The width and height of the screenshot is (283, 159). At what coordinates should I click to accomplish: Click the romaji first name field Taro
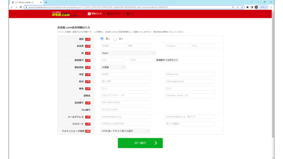[x=203, y=46]
